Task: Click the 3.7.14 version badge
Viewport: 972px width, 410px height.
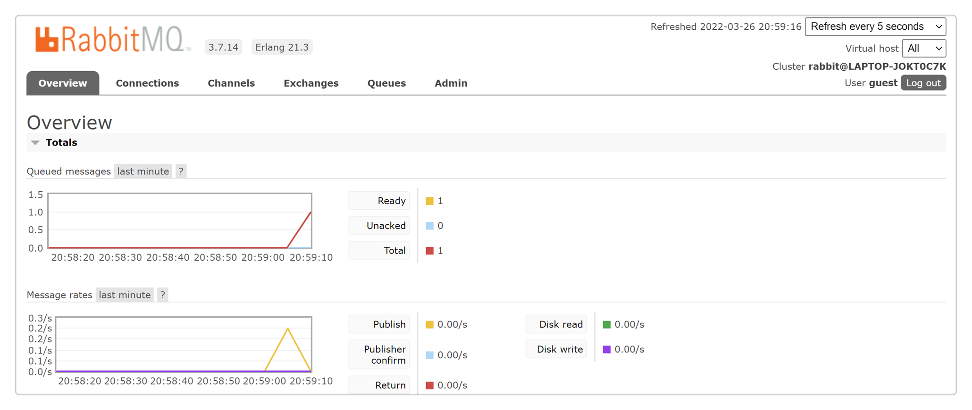Action: [223, 47]
